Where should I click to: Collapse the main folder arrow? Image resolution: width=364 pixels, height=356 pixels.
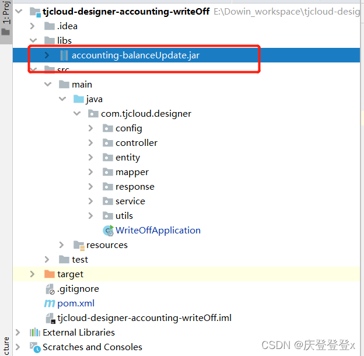48,84
